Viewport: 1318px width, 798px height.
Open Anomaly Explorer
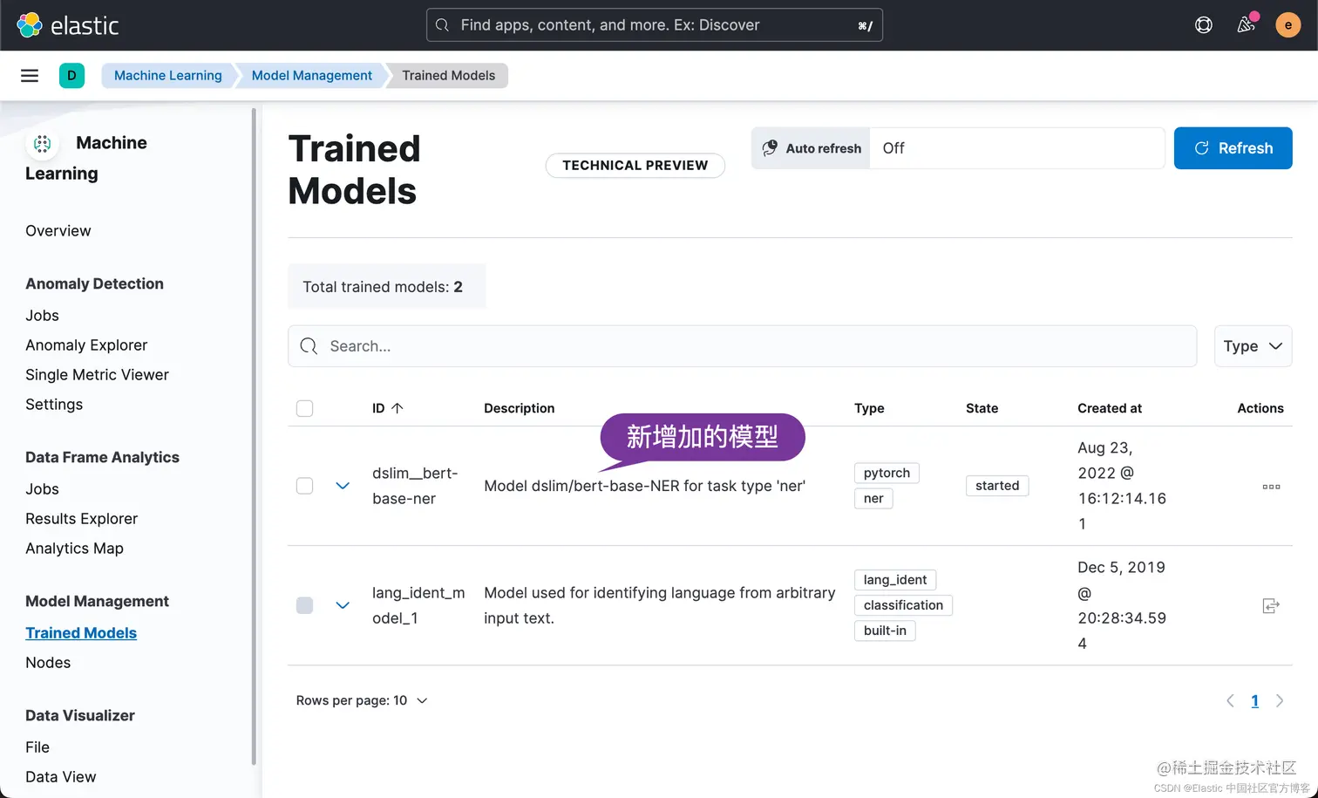pos(86,345)
